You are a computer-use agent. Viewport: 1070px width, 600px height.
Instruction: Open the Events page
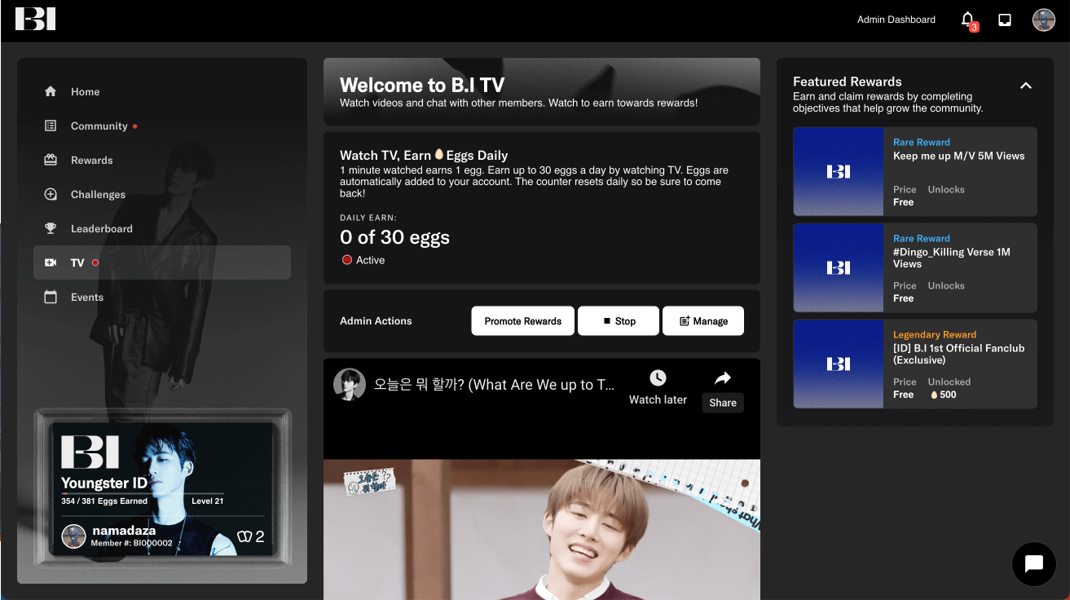[162, 297]
